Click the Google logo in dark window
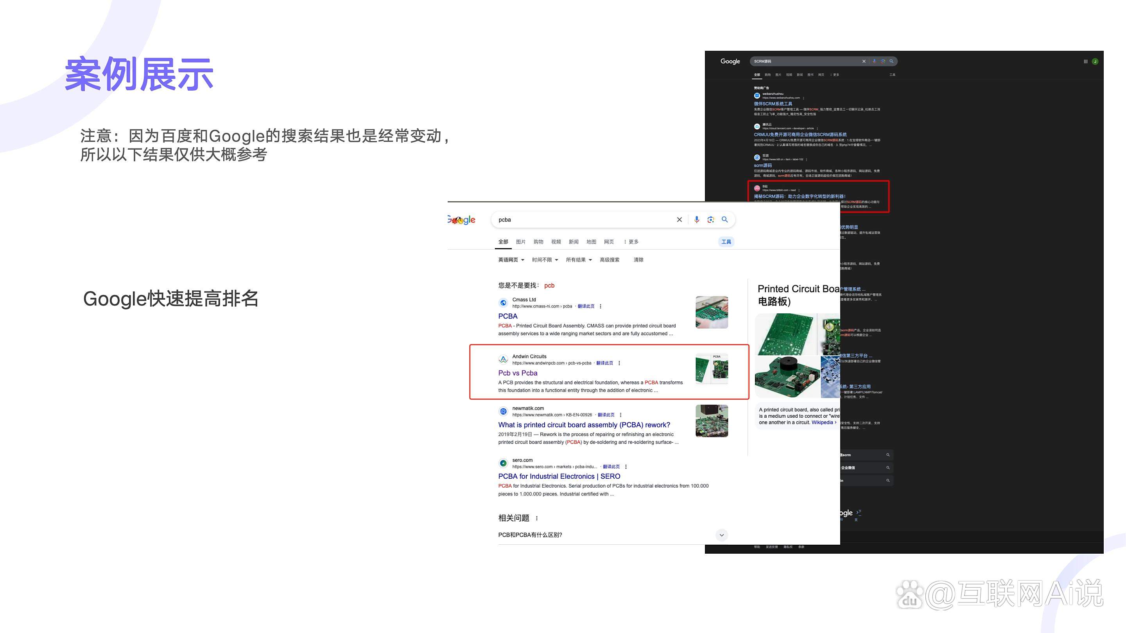The height and width of the screenshot is (633, 1126). pyautogui.click(x=730, y=62)
